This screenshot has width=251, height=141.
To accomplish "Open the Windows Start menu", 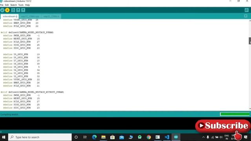I will [x=4, y=137].
